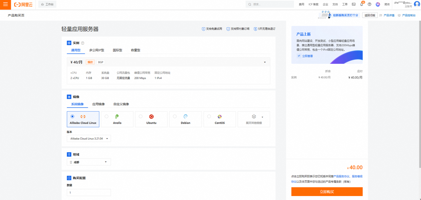
Task: Click the purple AI assistant icon
Action: 378,4
